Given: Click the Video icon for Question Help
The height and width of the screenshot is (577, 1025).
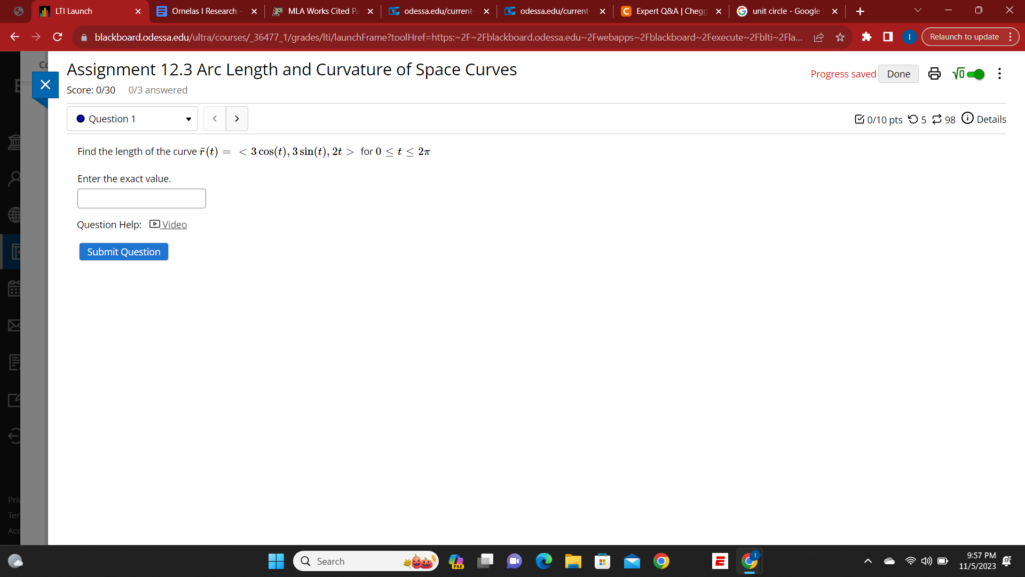Looking at the screenshot, I should point(154,224).
